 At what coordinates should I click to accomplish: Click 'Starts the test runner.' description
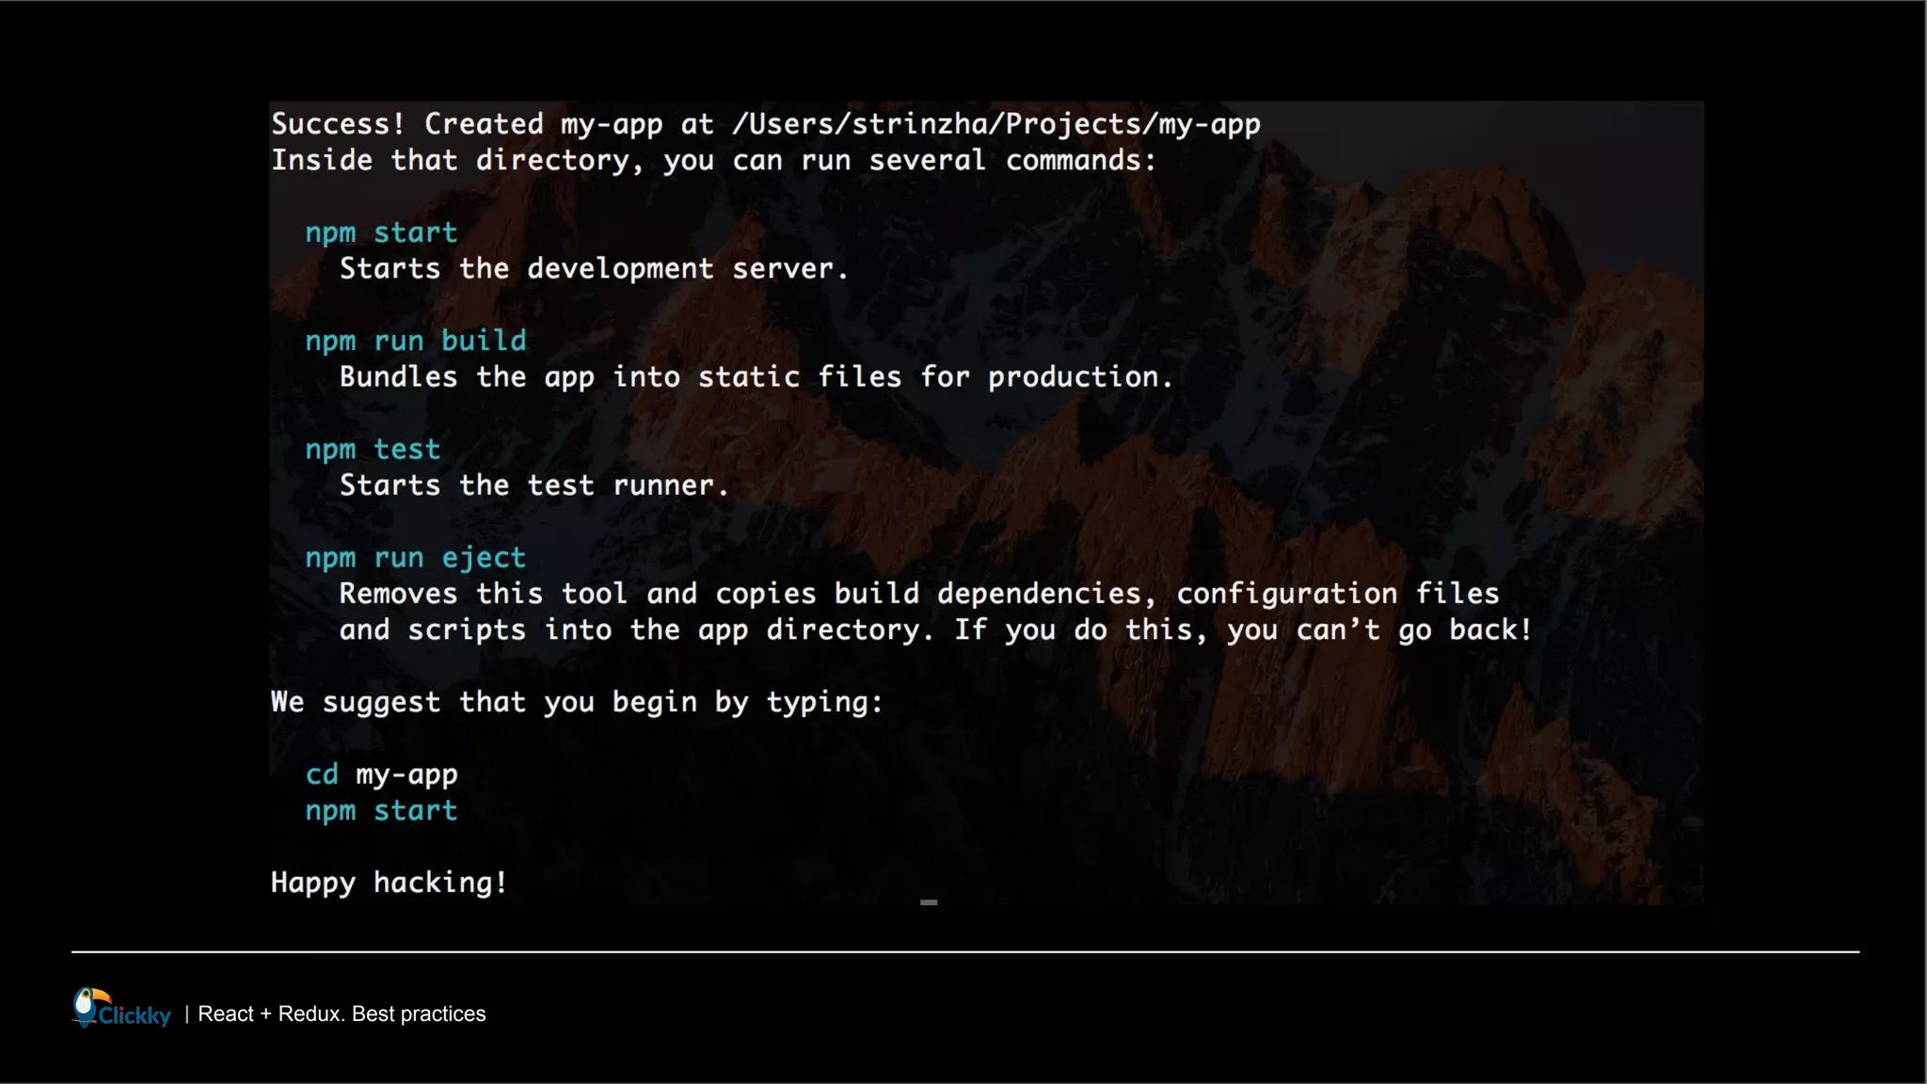(x=534, y=485)
